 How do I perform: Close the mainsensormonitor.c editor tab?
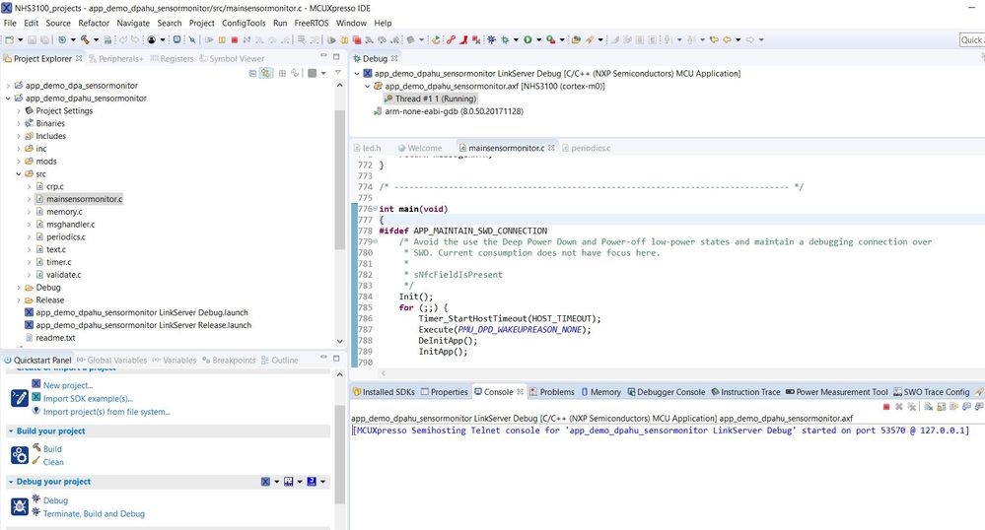[x=551, y=148]
